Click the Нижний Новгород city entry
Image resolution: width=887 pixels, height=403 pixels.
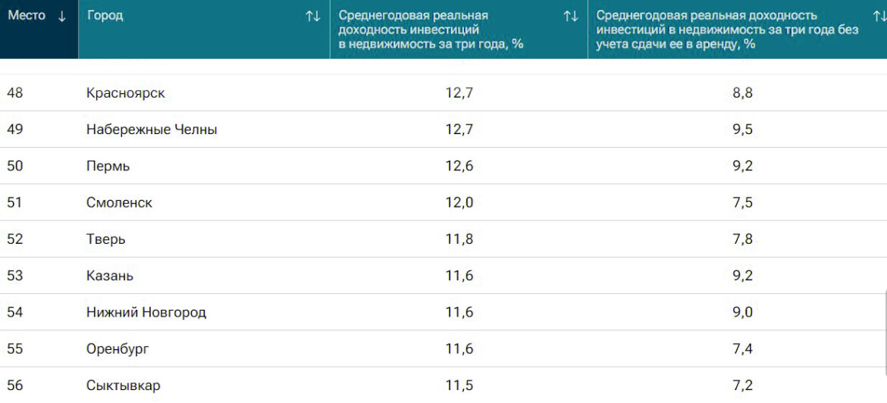click(146, 311)
